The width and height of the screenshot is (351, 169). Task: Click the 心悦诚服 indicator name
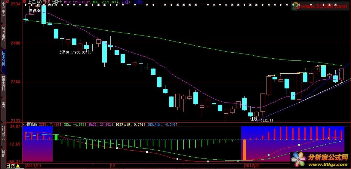(x=31, y=124)
